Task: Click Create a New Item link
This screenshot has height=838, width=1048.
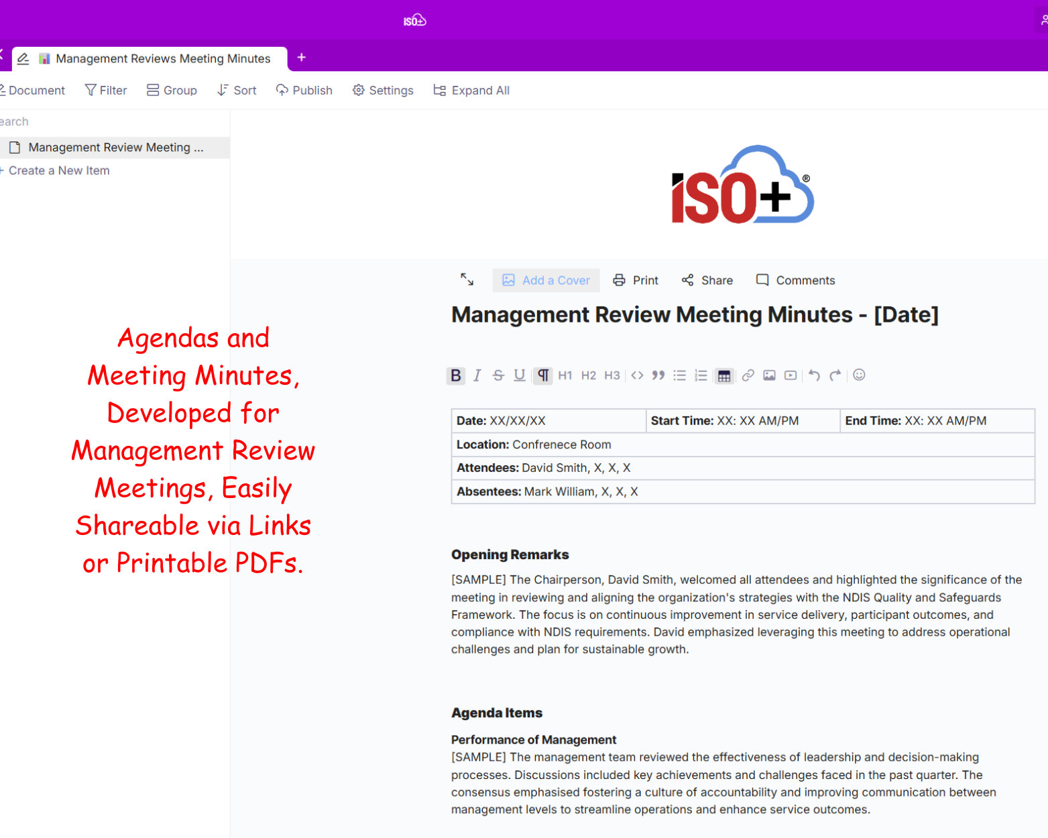Action: [59, 171]
